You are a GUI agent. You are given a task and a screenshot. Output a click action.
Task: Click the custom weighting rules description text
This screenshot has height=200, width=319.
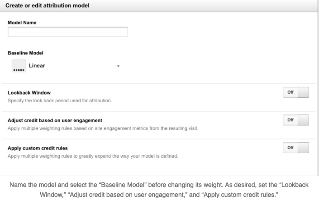point(93,156)
